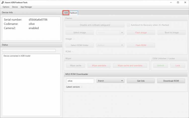The height and width of the screenshot is (118, 189).
Task: Click the Select image button
Action: [x=80, y=33]
